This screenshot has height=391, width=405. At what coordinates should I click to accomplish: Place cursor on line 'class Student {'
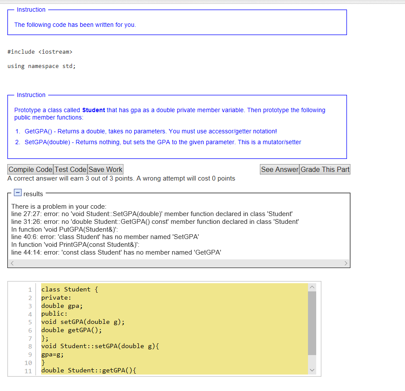click(x=69, y=289)
